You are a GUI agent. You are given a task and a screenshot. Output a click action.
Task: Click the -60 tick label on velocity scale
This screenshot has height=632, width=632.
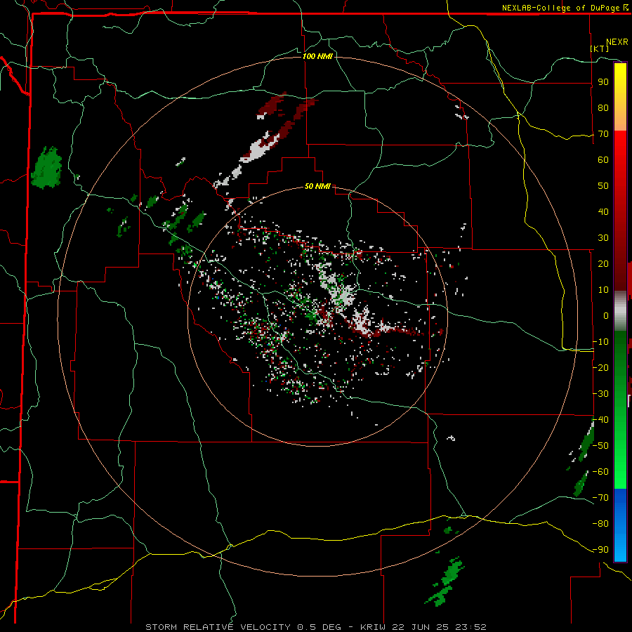tap(600, 472)
